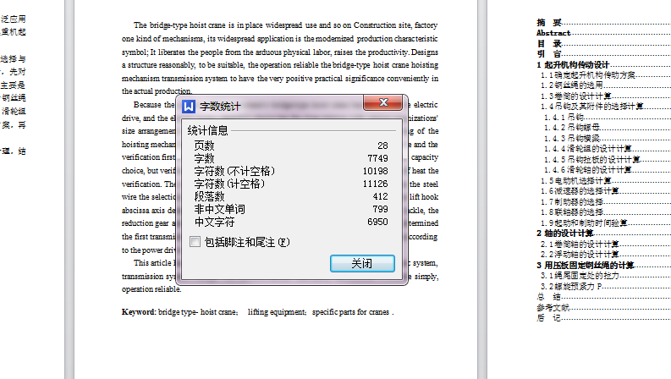The image size is (671, 379).
Task: Open contents entry 1.4.6 滑轮轴的设计计算
Action: [608, 170]
